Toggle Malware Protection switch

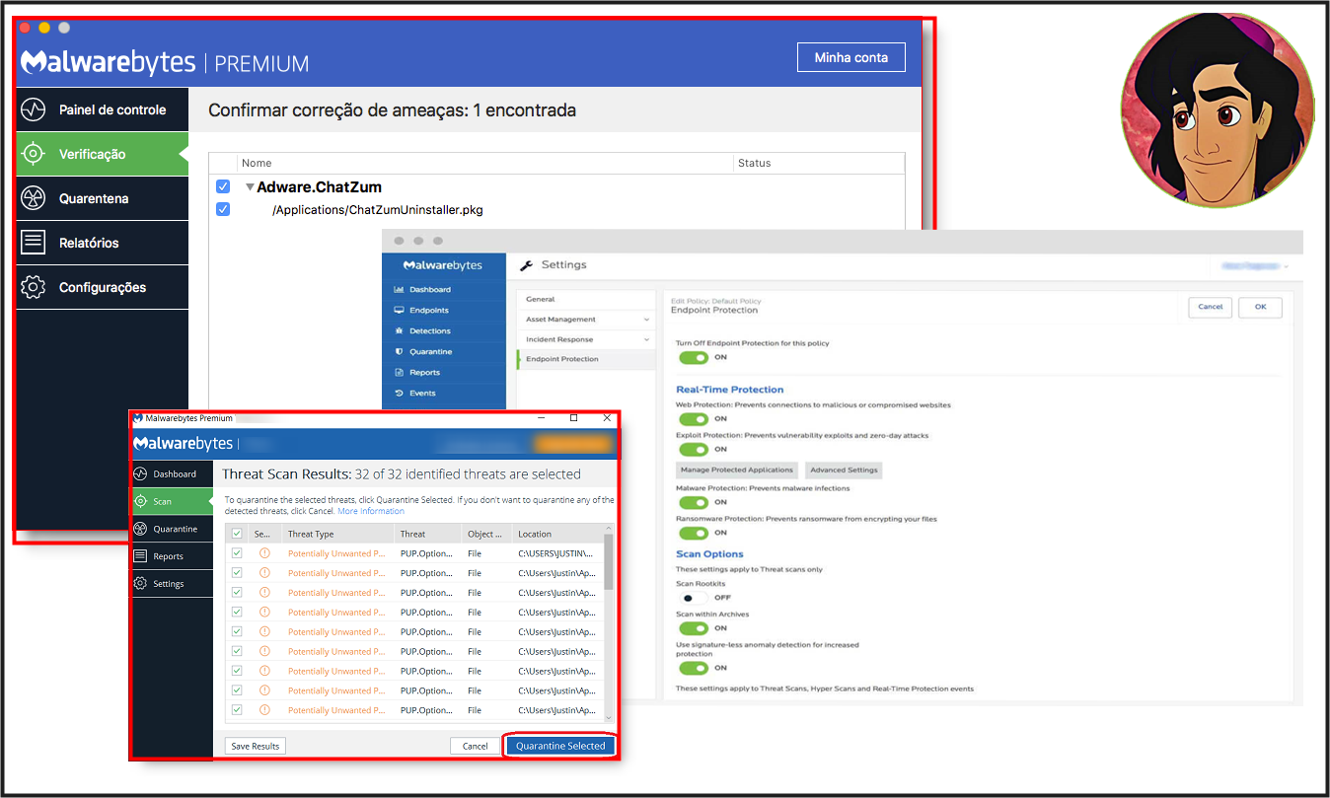pos(694,502)
